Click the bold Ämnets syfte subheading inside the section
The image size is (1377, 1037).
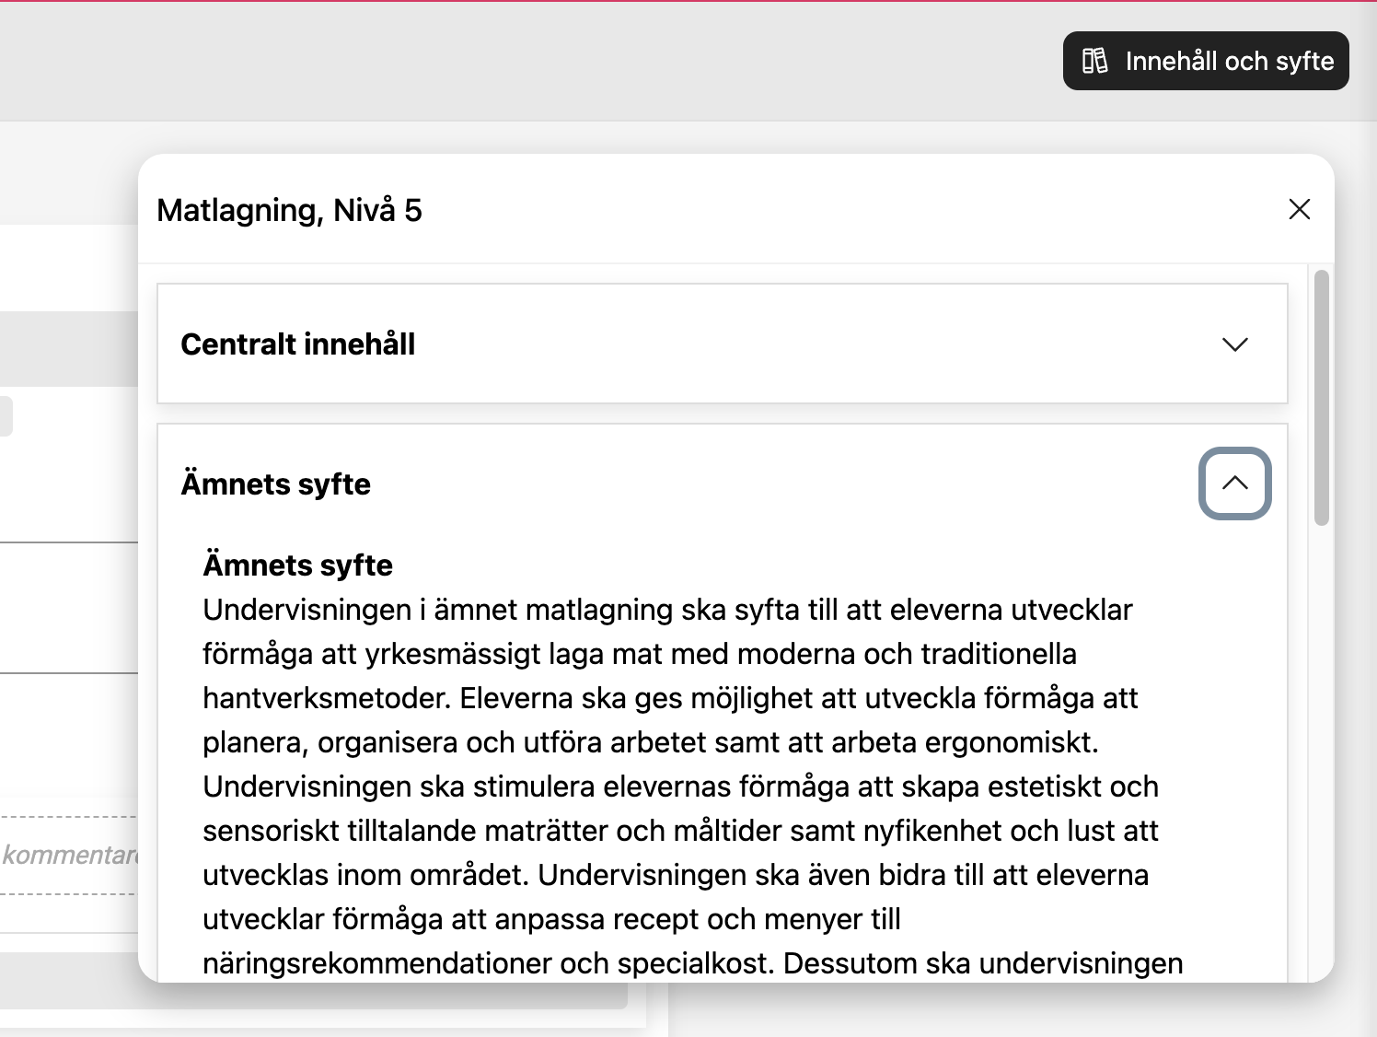coord(298,565)
